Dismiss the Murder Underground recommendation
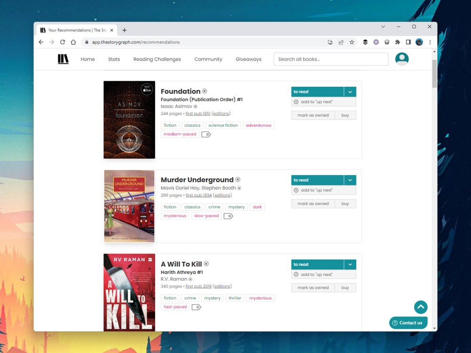Viewport: 471px width, 353px height. pos(238,179)
